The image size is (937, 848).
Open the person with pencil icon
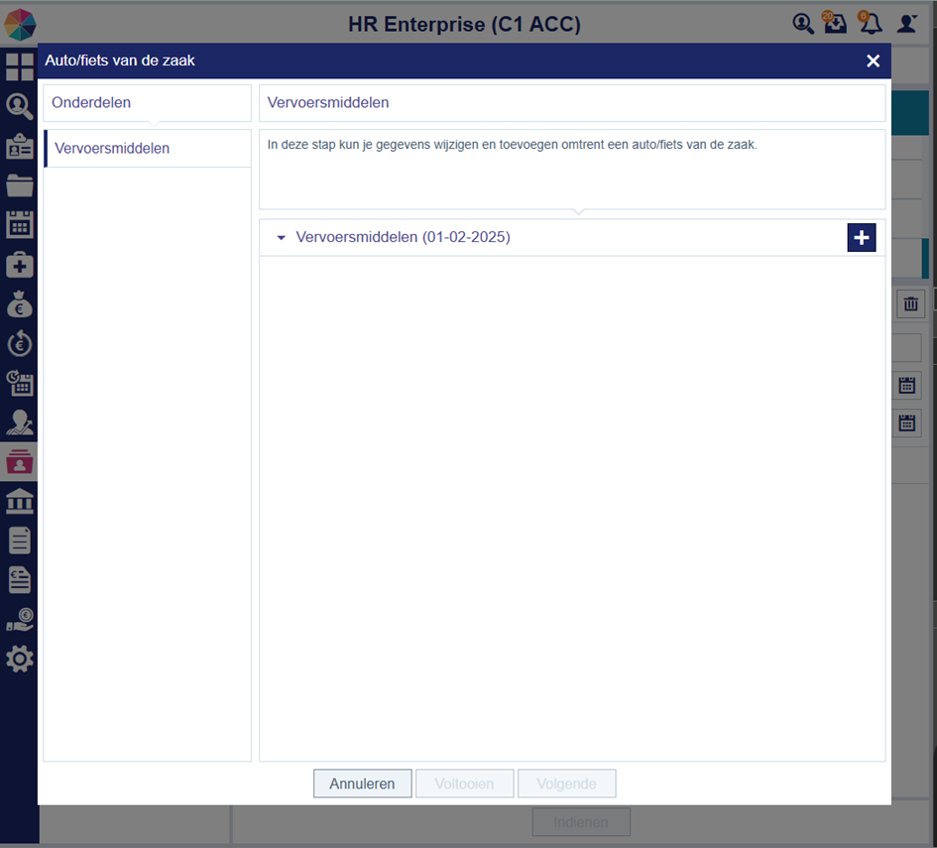click(x=19, y=422)
